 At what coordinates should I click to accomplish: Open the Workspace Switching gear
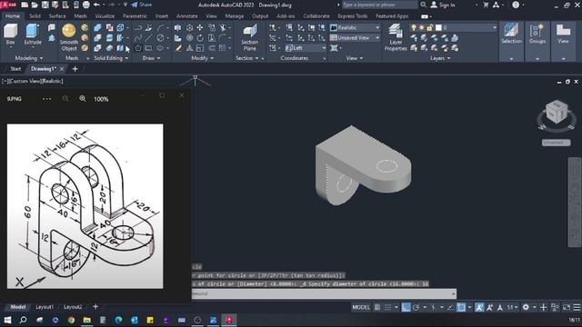click(x=526, y=307)
